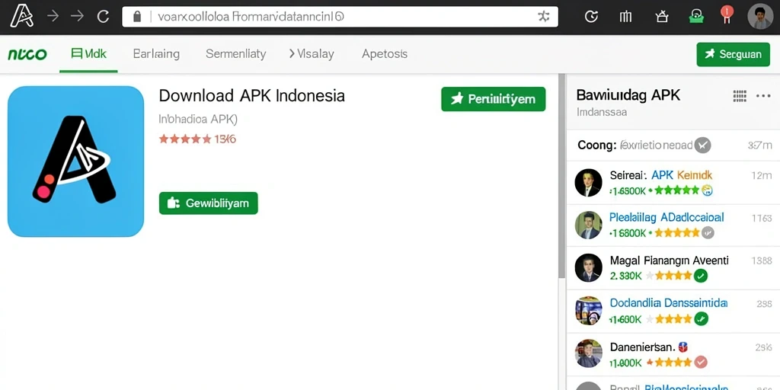The image size is (780, 390).
Task: Open the user profile avatar
Action: coord(760,17)
